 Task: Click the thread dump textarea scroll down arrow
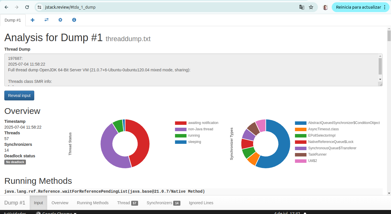(x=380, y=79)
